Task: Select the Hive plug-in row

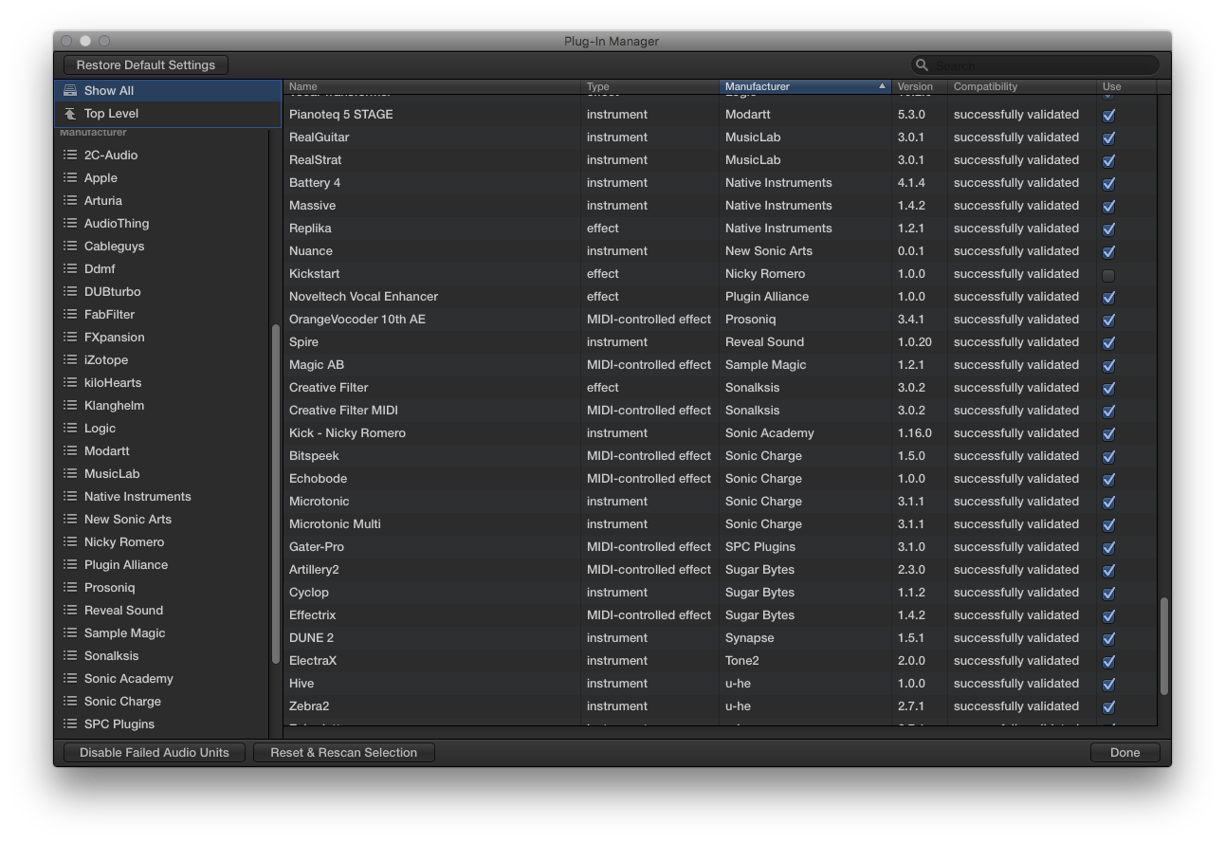Action: click(720, 684)
